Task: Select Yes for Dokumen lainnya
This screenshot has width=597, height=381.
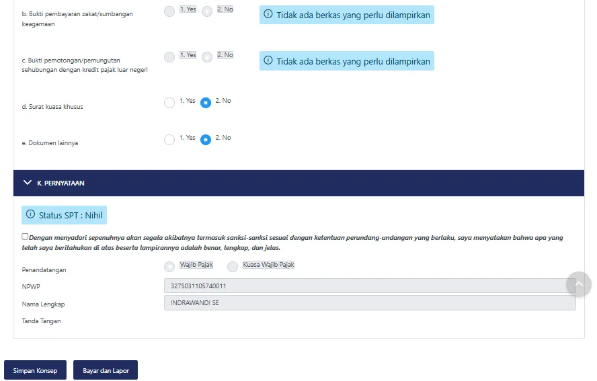Action: tap(169, 140)
